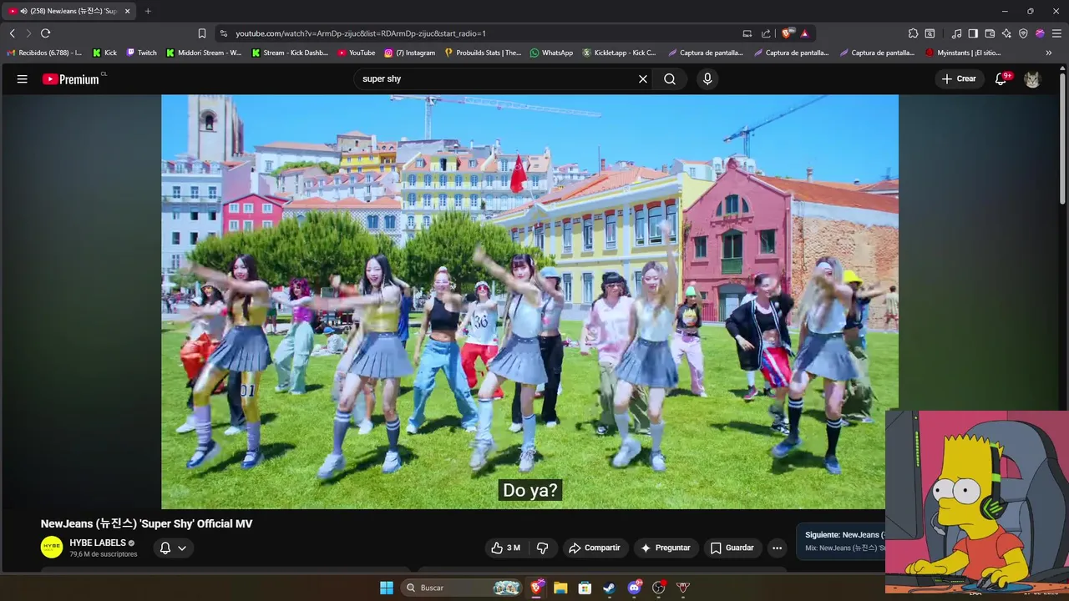Click the Compartir share button
Screen dimensions: 1069x601
594,548
